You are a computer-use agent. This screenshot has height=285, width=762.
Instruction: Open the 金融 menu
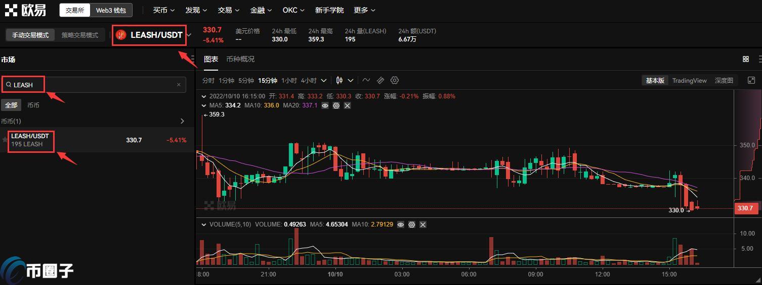pos(261,10)
